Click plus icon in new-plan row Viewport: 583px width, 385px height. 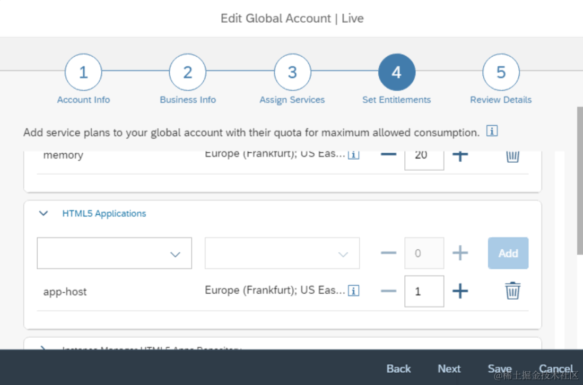pos(460,253)
